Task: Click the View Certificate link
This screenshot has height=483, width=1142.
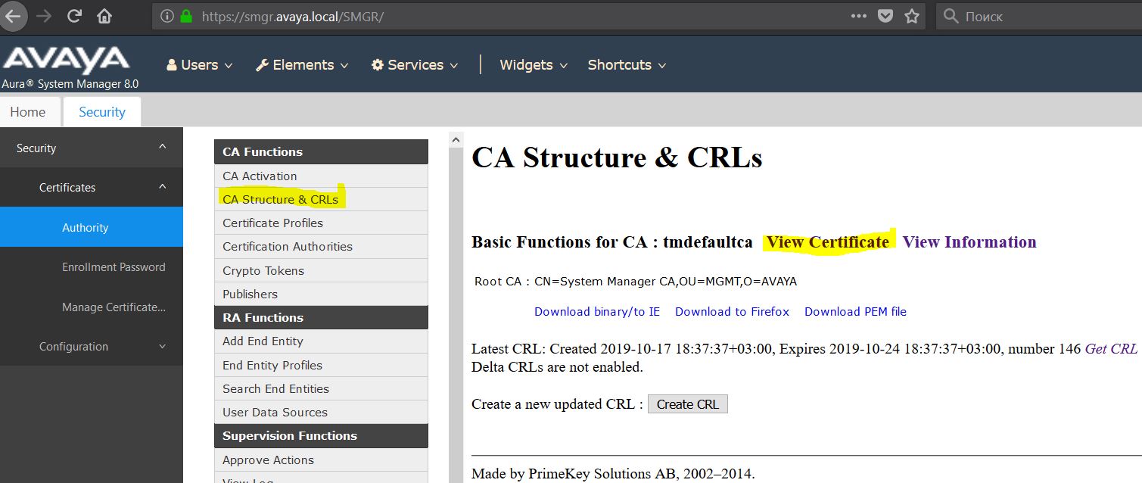Action: pyautogui.click(x=828, y=242)
